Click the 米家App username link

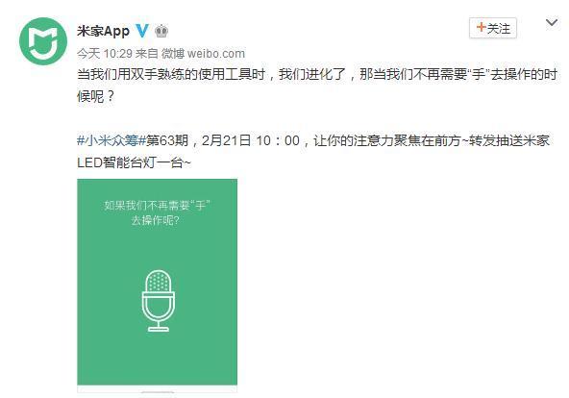[x=103, y=31]
